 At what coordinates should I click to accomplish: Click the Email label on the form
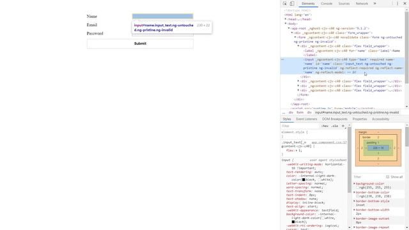tap(92, 25)
